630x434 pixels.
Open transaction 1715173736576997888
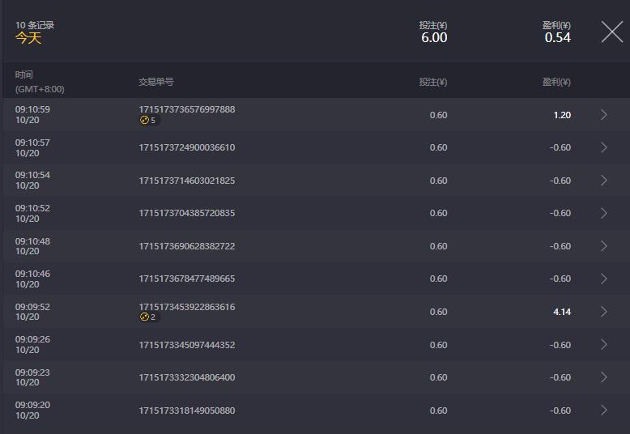[x=187, y=109]
